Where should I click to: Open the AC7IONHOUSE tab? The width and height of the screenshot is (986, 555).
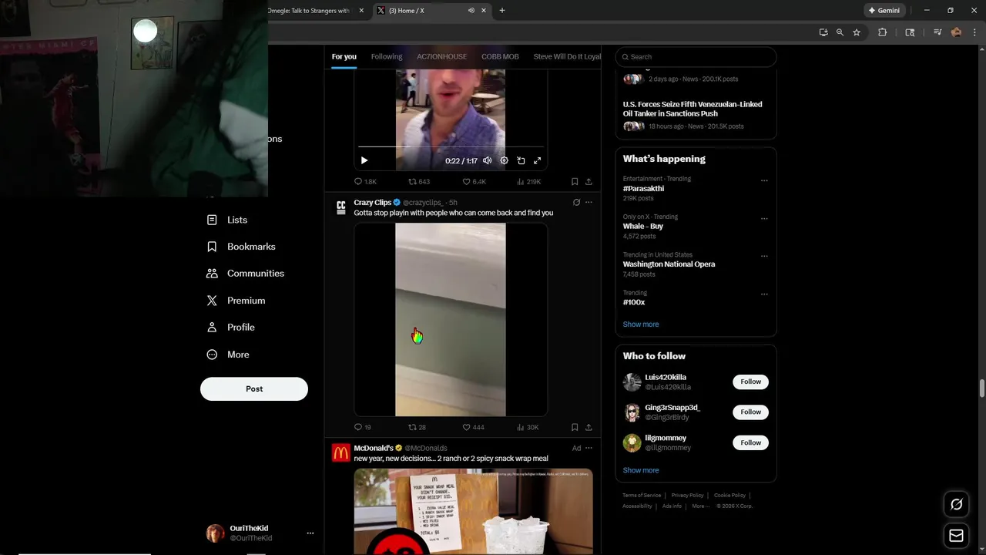442,56
